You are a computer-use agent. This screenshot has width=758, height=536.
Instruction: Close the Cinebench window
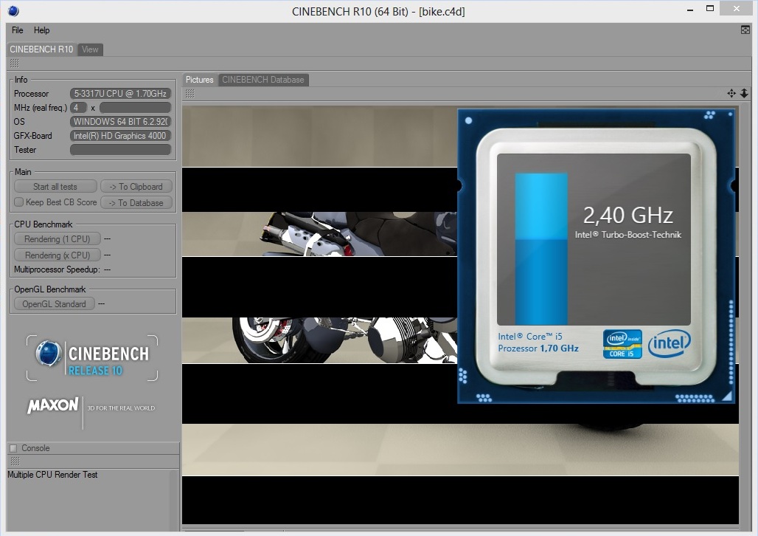[736, 8]
